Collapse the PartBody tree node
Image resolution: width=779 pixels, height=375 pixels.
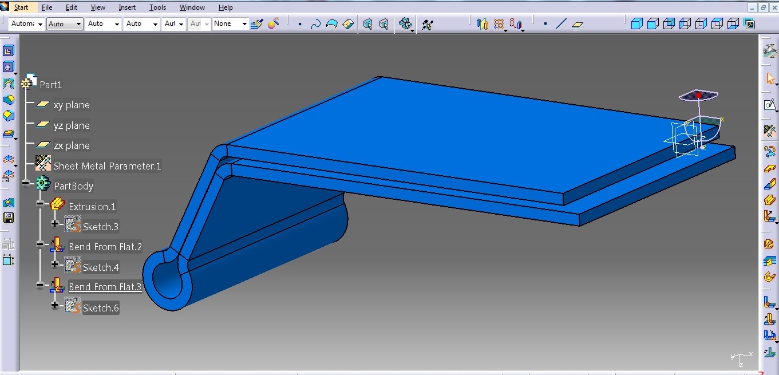pos(25,183)
